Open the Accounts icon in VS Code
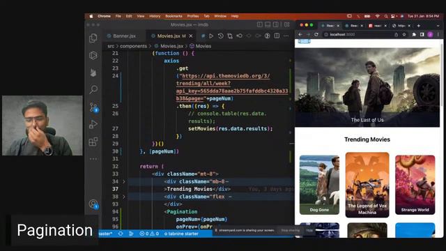 [x=93, y=204]
